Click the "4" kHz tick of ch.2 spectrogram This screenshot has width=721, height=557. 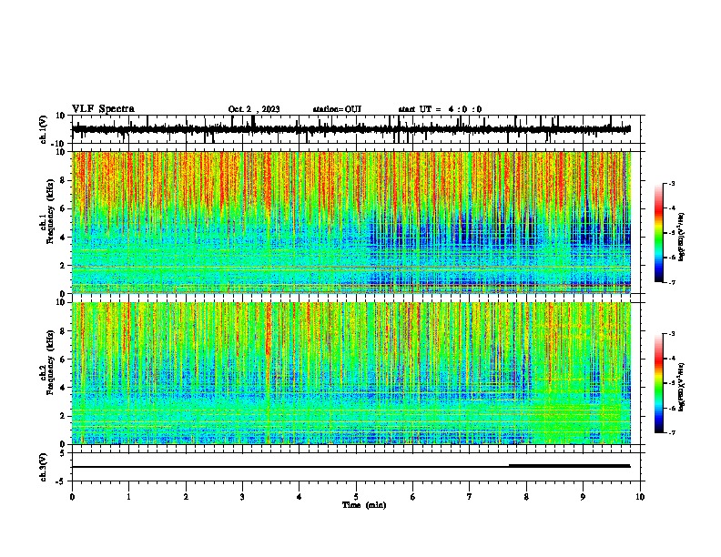(x=64, y=388)
